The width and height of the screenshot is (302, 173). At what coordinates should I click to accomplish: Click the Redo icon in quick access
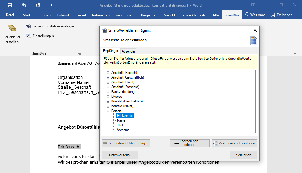tap(38, 5)
